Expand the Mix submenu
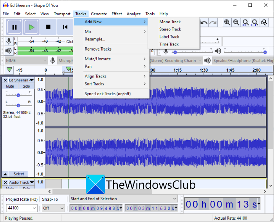Screen dimensions: 274x222 tap(111, 31)
